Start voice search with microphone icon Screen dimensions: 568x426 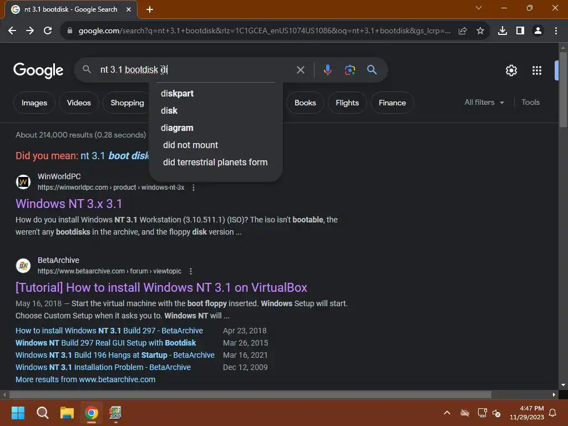pyautogui.click(x=327, y=70)
